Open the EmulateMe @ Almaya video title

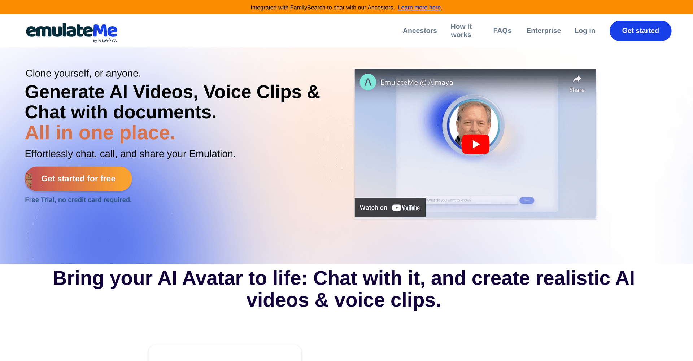click(x=417, y=82)
